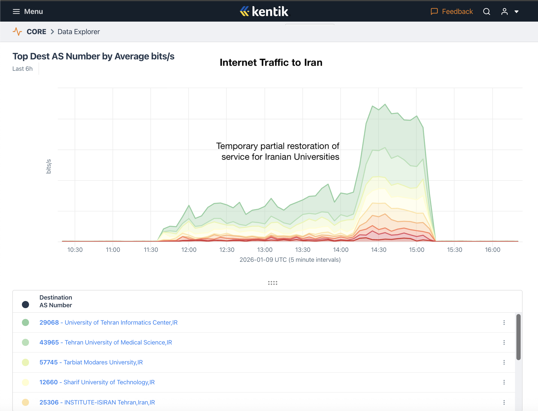Screen dimensions: 538x411
Task: Open options for Sharif University row
Action: pyautogui.click(x=504, y=382)
